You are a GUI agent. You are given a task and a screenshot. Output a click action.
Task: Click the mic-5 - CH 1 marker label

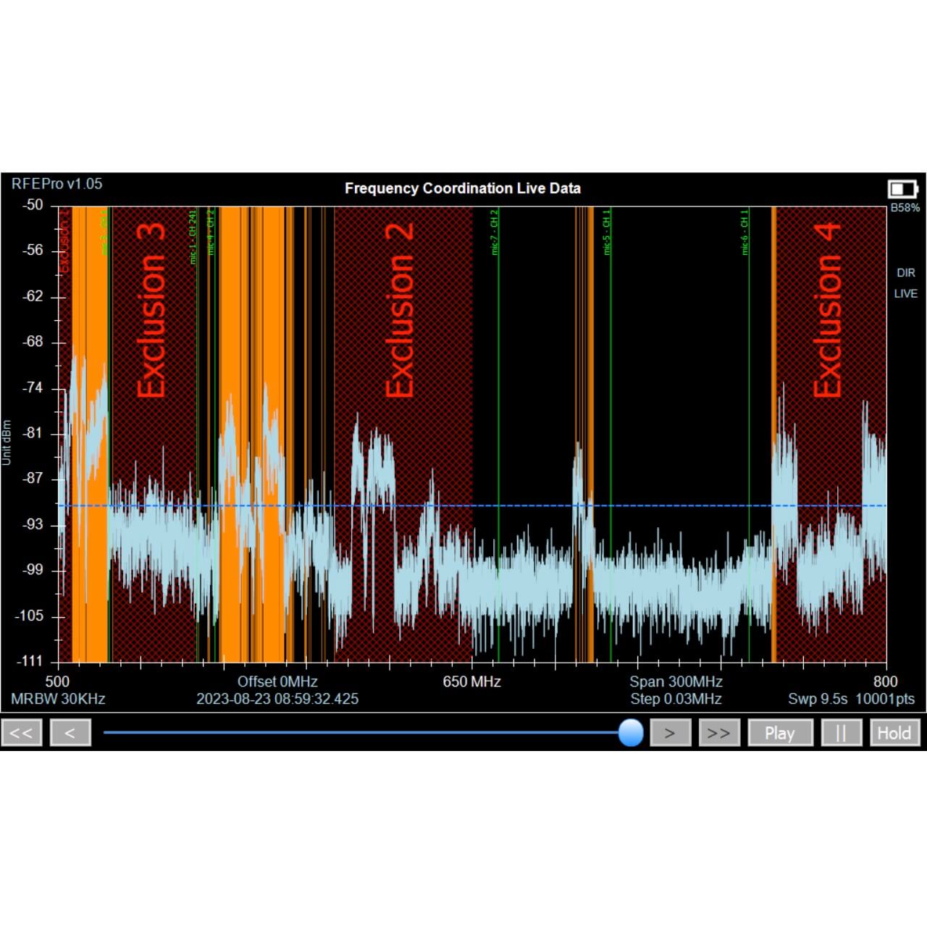tap(607, 232)
